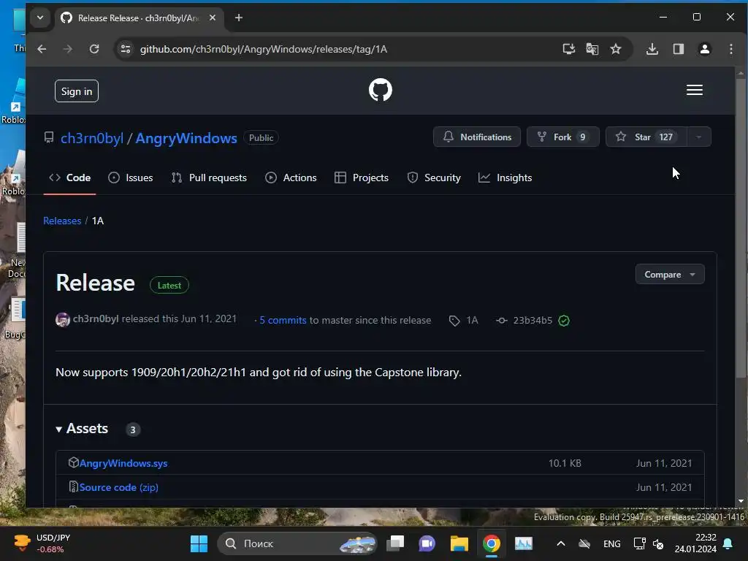Viewport: 748px width, 561px height.
Task: Close the Release tab
Action: [x=213, y=18]
